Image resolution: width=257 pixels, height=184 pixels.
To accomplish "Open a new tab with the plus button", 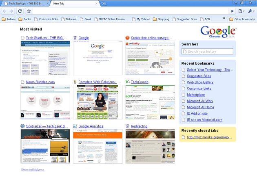I will [x=104, y=3].
